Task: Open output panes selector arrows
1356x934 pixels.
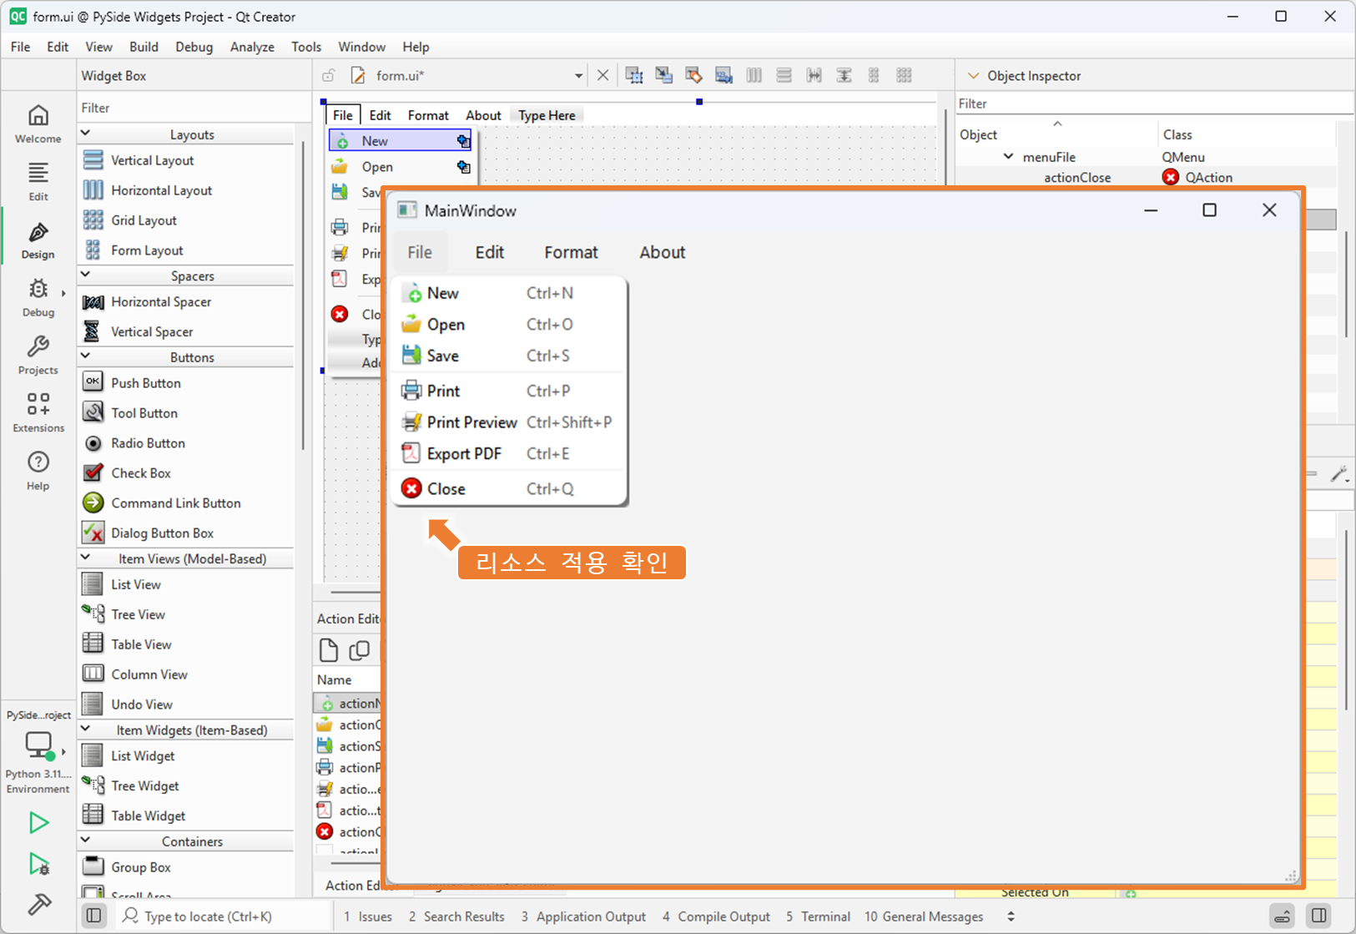Action: click(x=1011, y=916)
